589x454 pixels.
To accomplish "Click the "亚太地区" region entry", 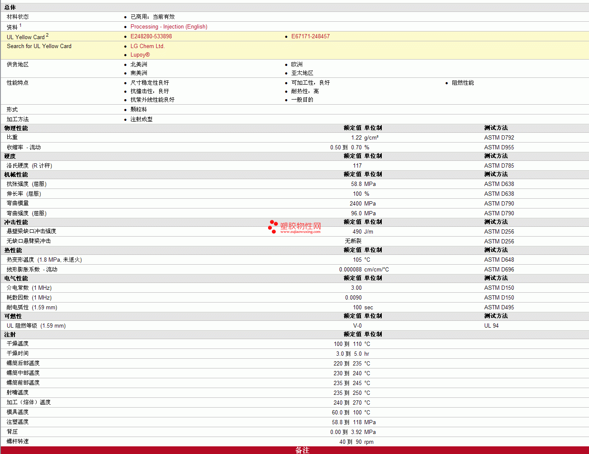I will coord(302,73).
